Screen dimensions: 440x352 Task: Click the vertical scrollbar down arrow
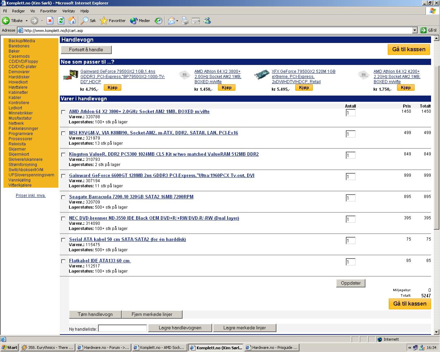click(437, 332)
